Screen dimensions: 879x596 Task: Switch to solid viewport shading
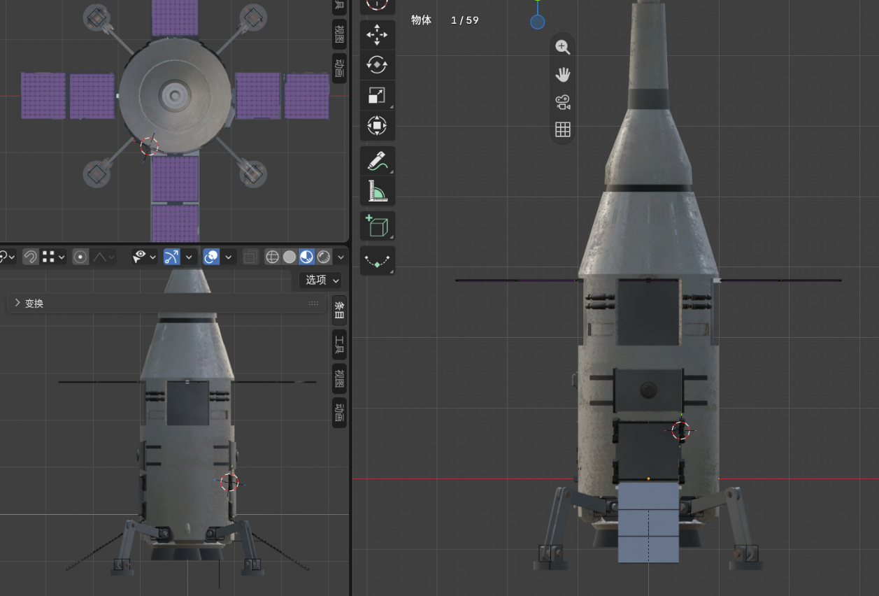point(290,257)
